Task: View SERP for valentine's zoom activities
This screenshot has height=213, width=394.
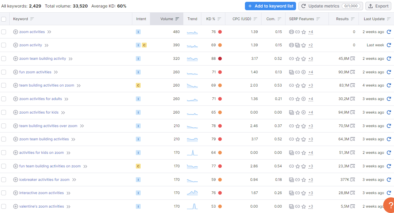Action: tap(353, 206)
